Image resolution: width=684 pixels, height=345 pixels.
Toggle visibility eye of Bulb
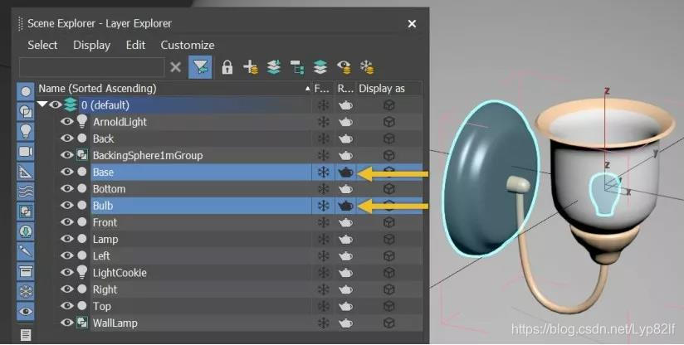pyautogui.click(x=66, y=205)
